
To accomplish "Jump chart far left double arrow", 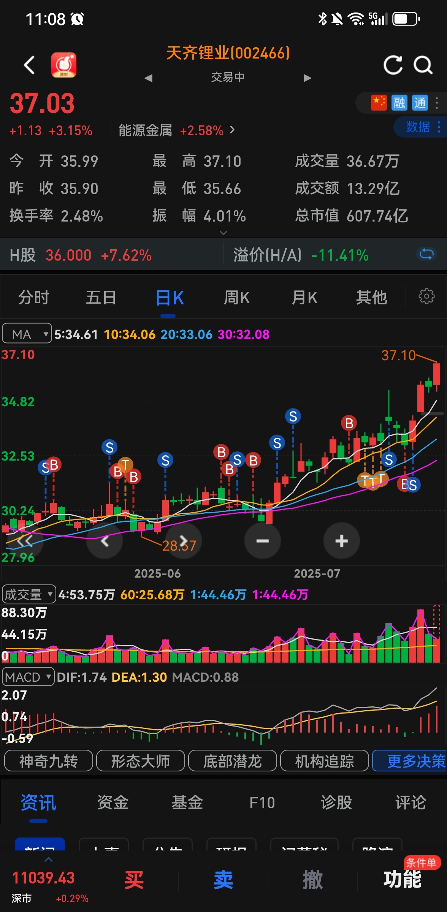I will (x=25, y=541).
